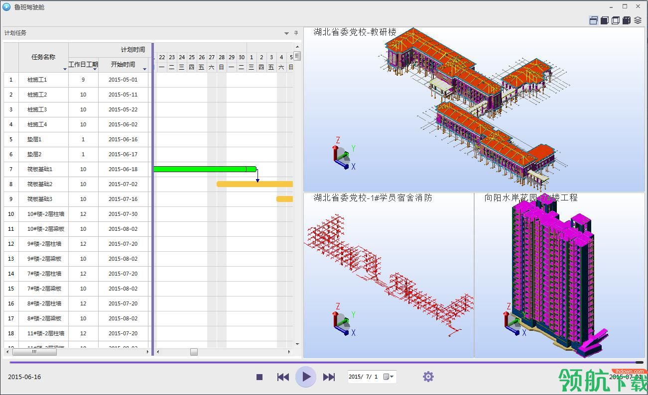648x395 pixels.
Task: Open the 任务名称 column filter arrow
Action: (65, 69)
